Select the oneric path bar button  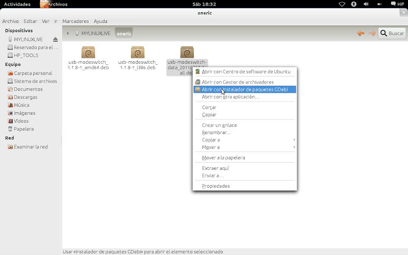124,34
